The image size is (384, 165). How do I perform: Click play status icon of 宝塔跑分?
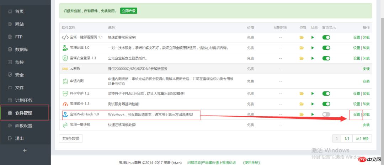[313, 104]
